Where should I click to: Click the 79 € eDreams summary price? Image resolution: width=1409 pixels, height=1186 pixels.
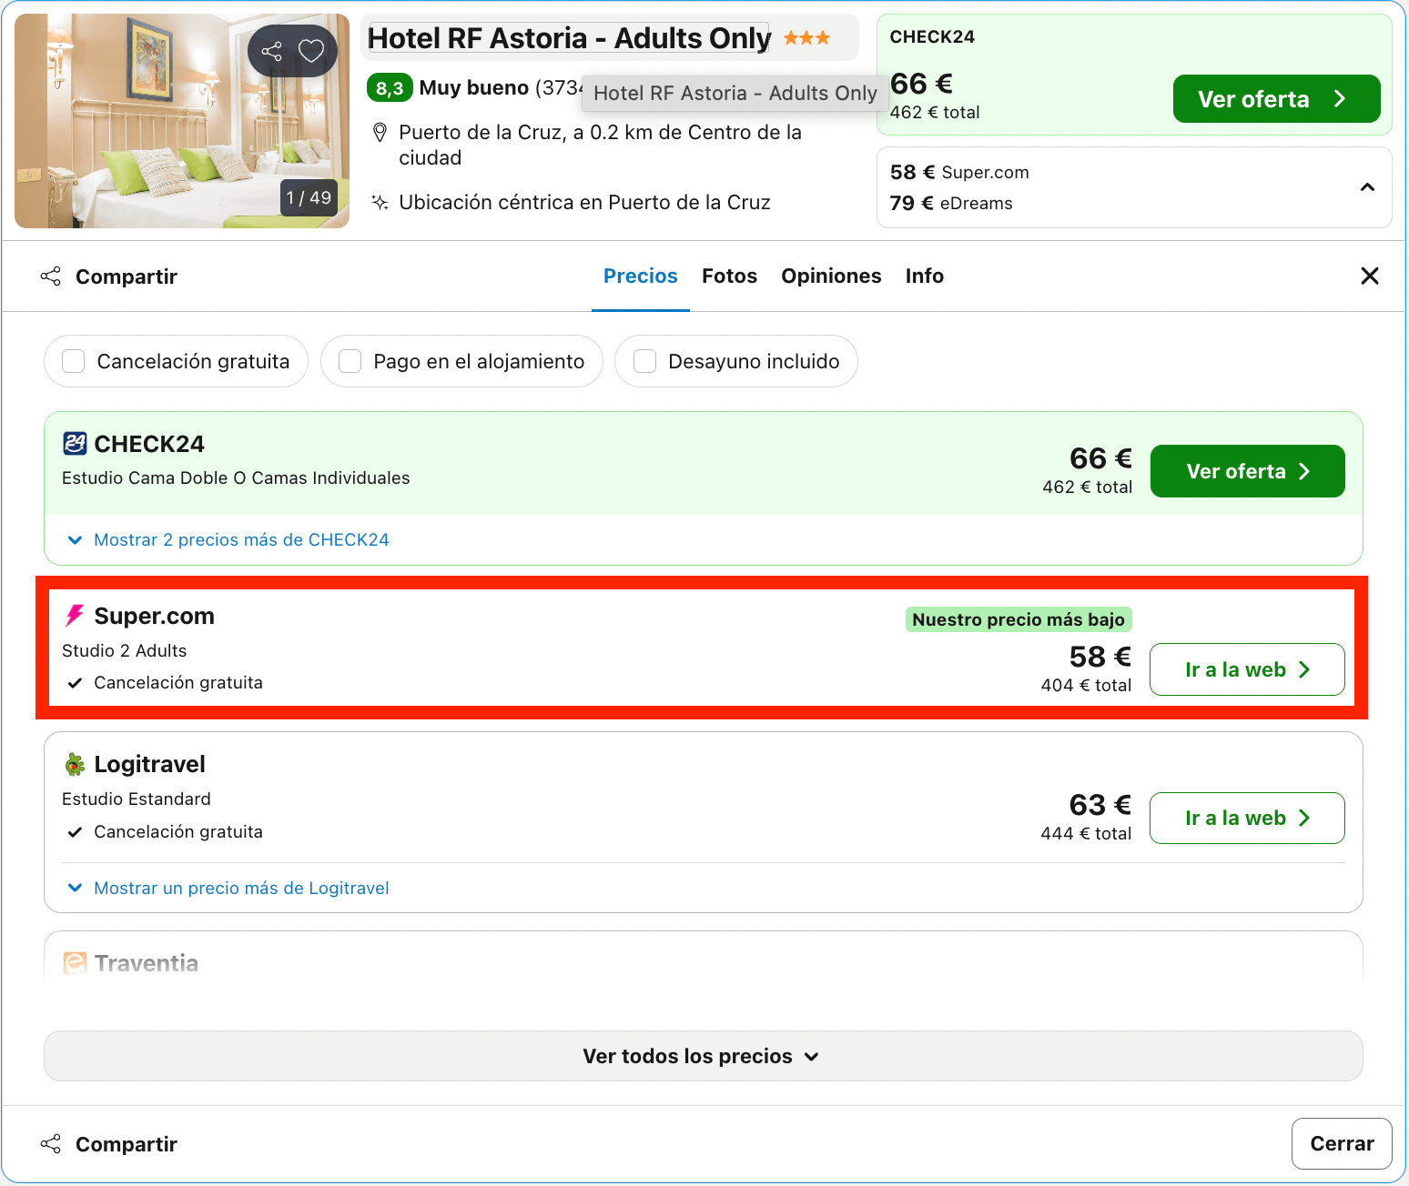(951, 203)
